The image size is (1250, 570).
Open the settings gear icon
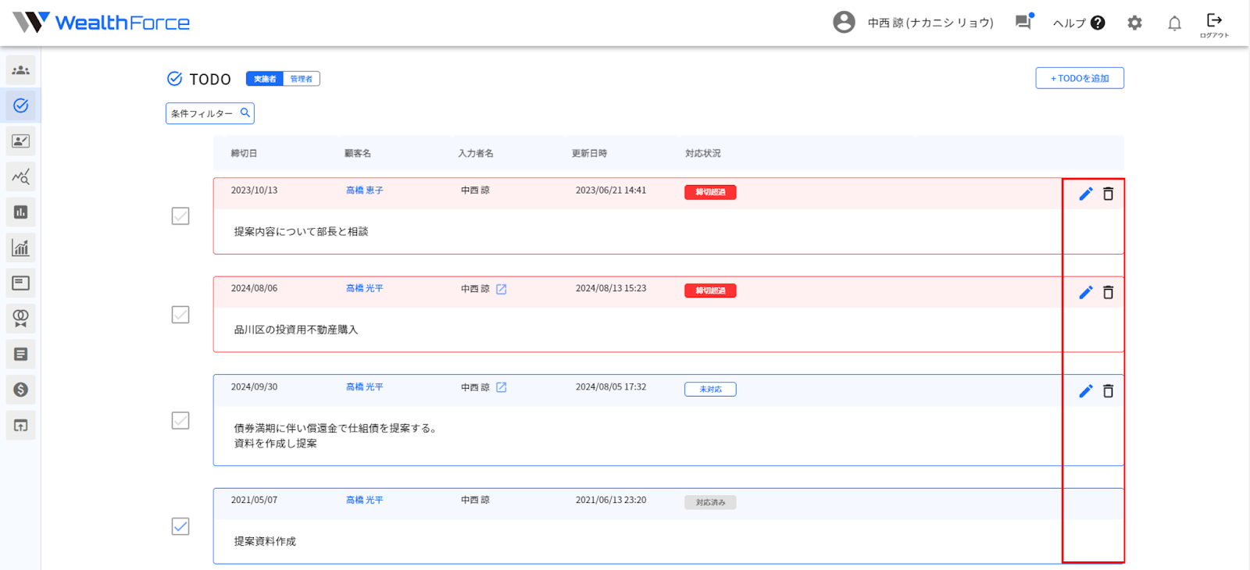[1134, 23]
